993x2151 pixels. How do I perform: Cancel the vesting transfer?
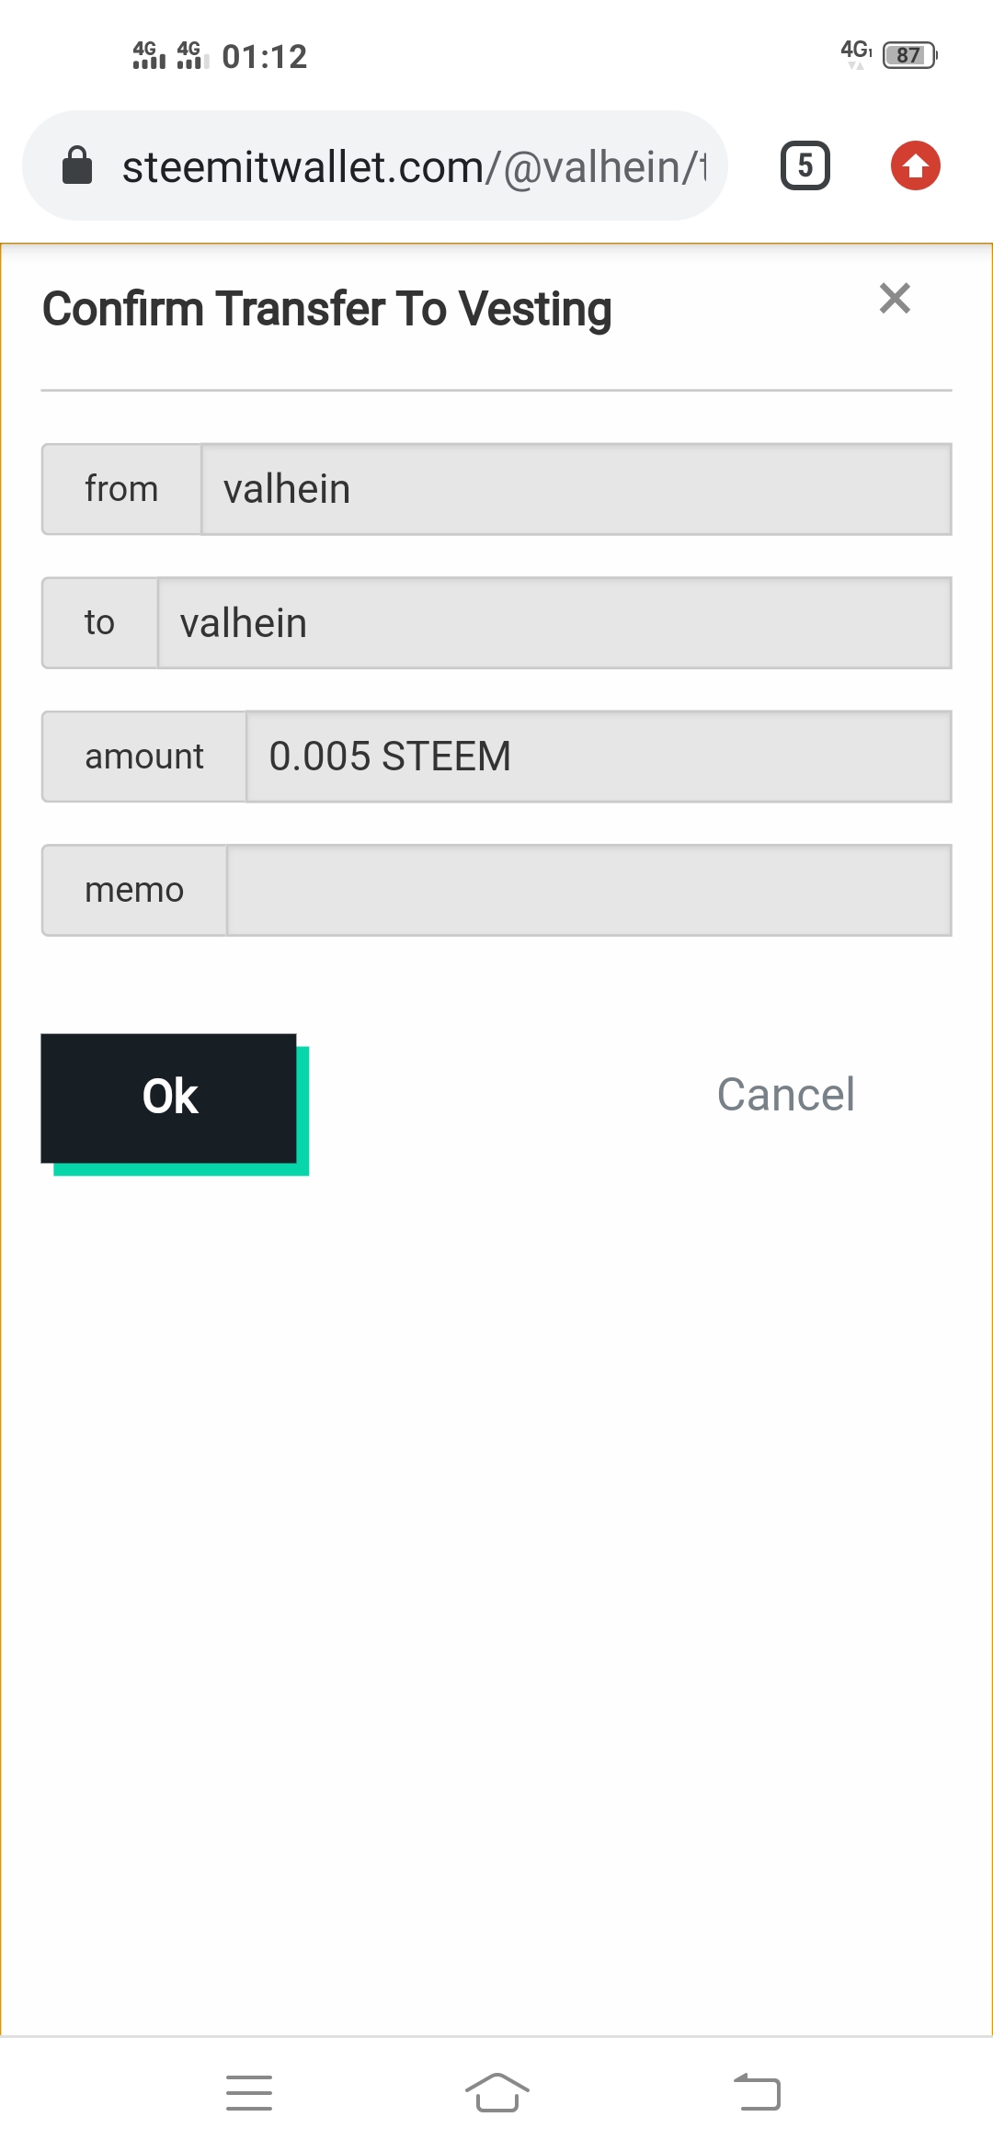click(x=786, y=1095)
